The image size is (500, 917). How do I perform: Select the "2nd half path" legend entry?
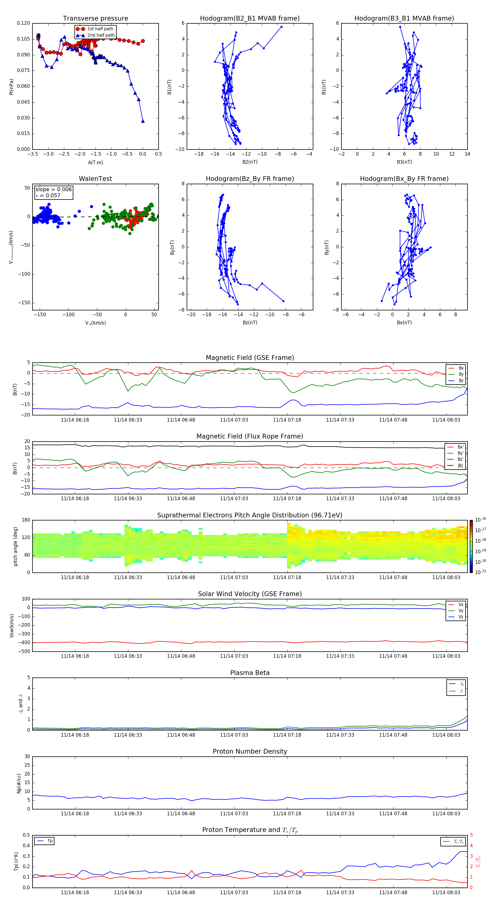tap(95, 35)
